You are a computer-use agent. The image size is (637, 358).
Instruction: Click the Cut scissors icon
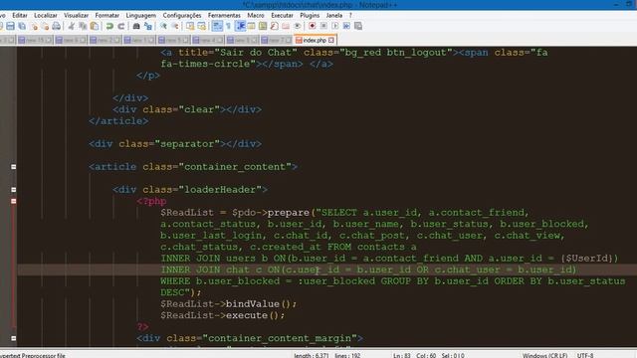(71, 26)
